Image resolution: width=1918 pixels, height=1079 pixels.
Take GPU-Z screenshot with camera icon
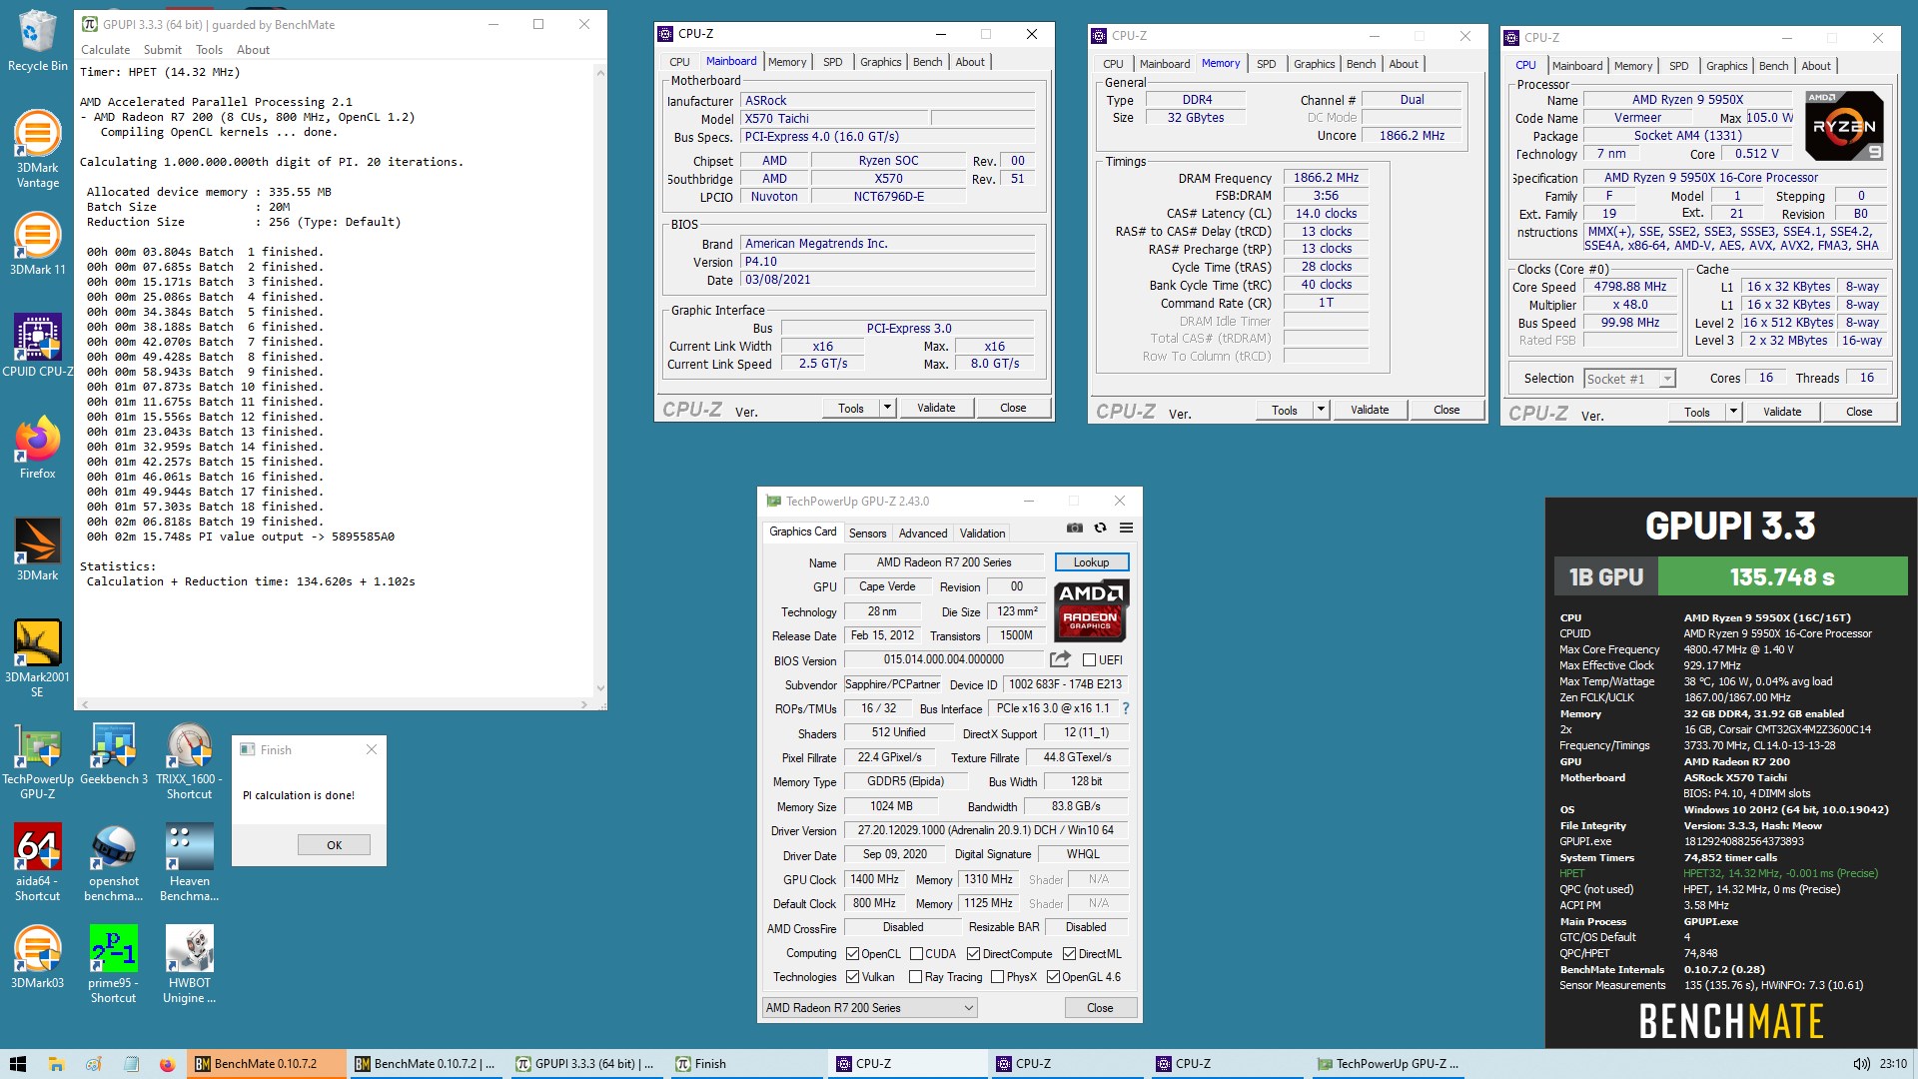pyautogui.click(x=1075, y=528)
